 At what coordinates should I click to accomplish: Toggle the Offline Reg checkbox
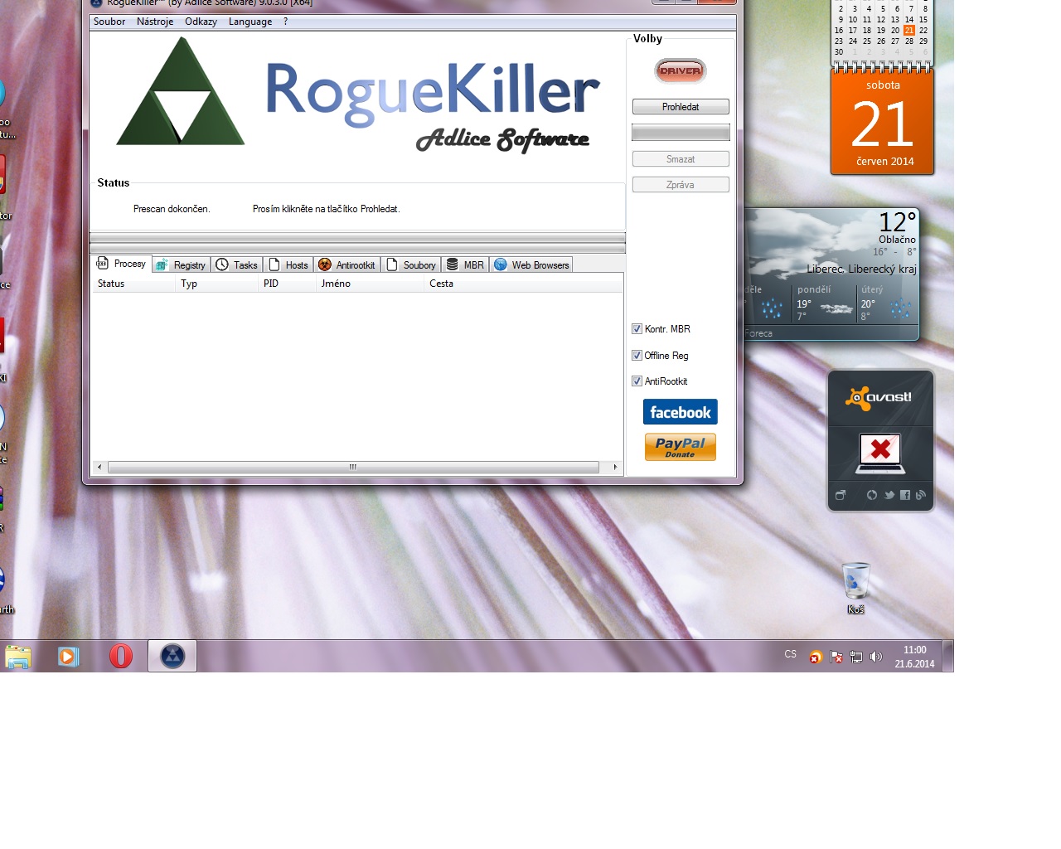tap(637, 356)
